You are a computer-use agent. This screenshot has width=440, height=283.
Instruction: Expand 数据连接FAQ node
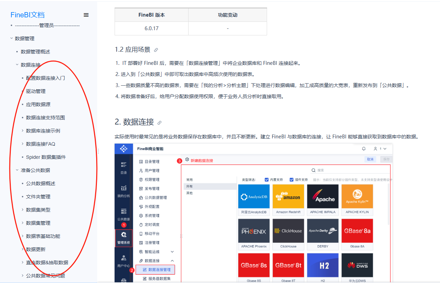coord(23,144)
